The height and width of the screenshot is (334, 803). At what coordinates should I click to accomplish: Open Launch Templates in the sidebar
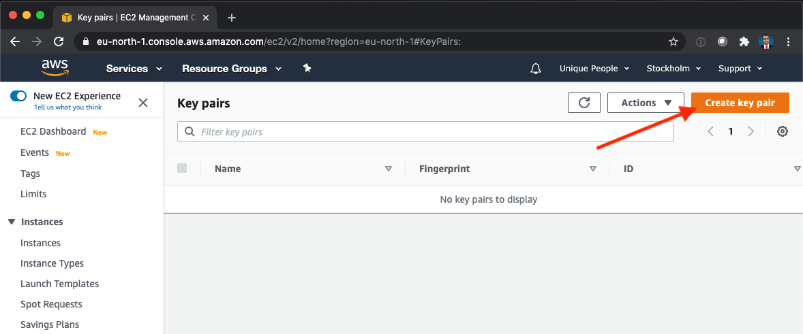point(59,284)
